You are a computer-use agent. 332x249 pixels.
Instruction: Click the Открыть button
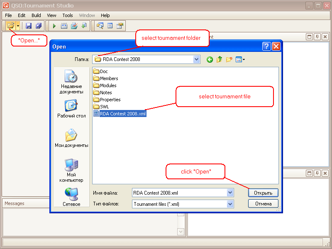(263, 193)
